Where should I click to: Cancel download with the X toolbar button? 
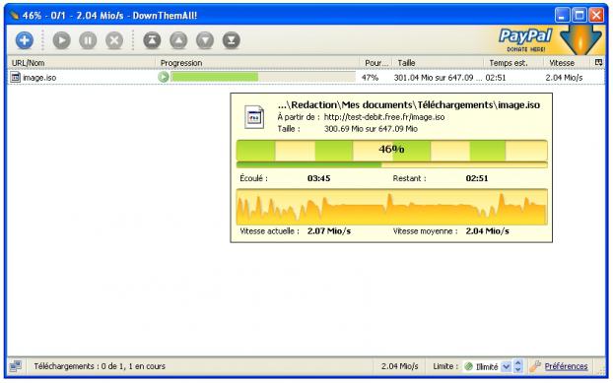tap(114, 40)
